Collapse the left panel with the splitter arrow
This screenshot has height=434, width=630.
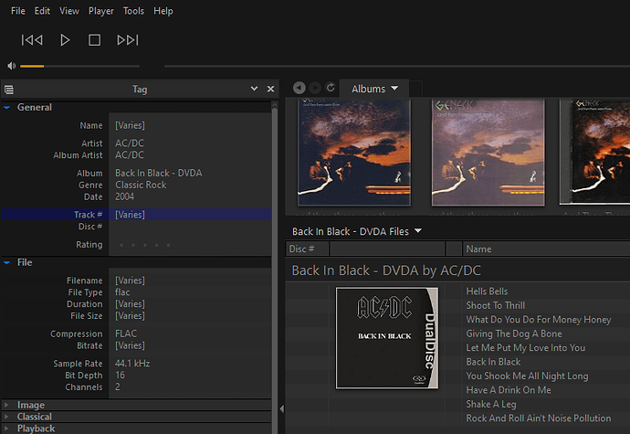(281, 408)
